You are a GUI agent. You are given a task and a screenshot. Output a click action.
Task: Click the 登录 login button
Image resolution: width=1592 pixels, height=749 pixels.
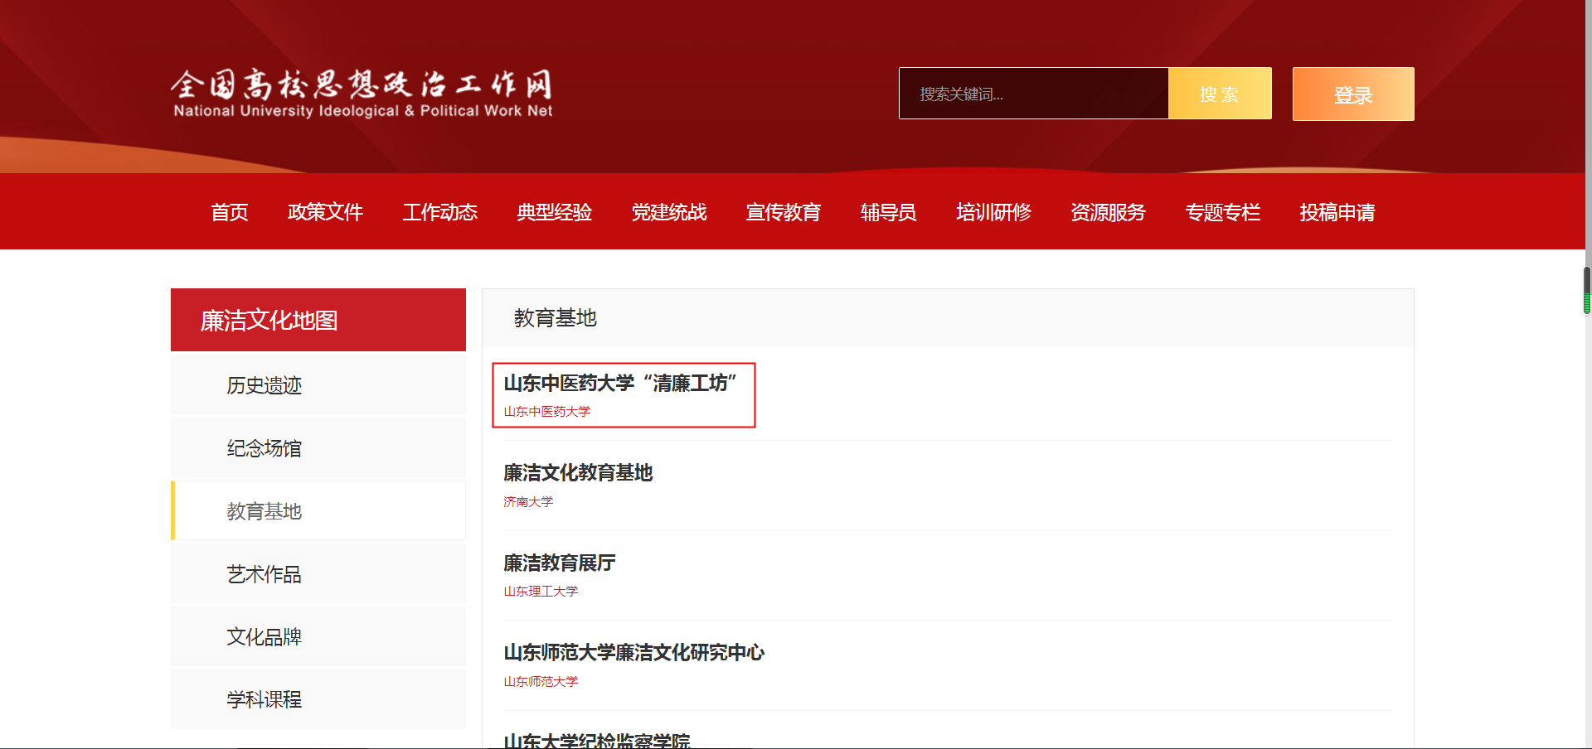(1353, 94)
